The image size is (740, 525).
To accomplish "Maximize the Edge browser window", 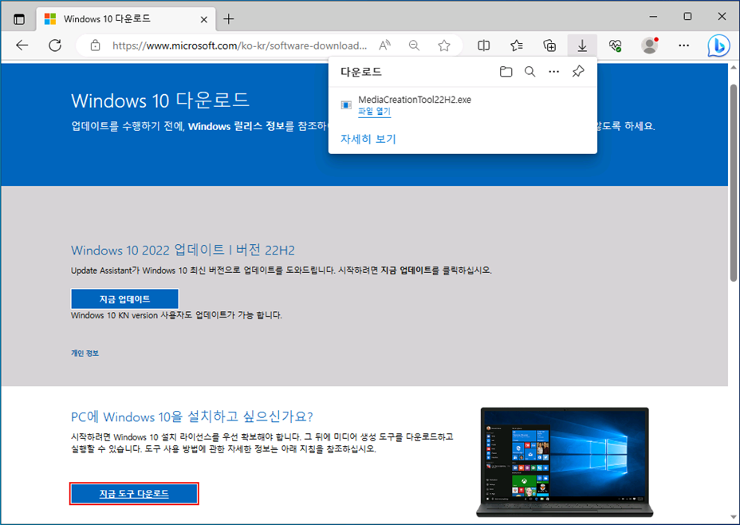I will [687, 17].
